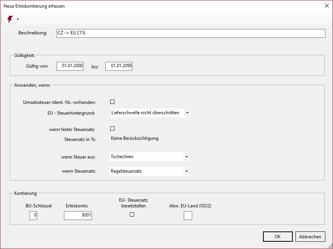Open the wenn Steuer aus country dropdown
Viewport: 333px width, 249px height.
tap(186, 157)
